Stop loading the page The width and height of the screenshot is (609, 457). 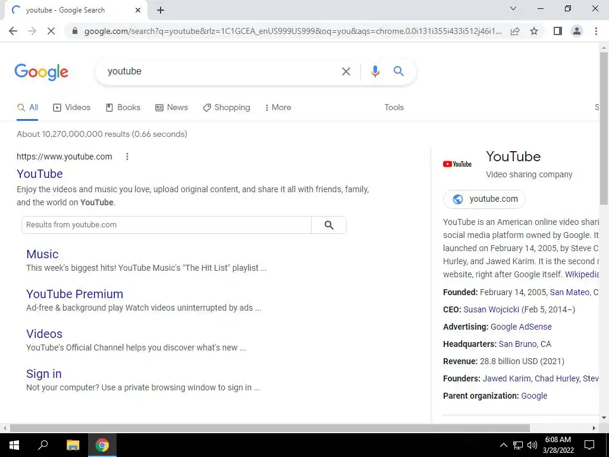click(x=51, y=31)
